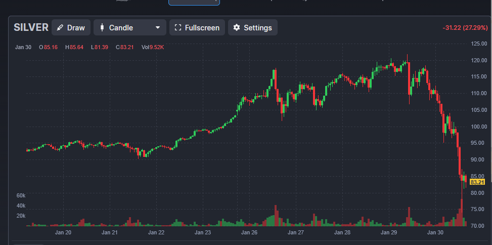This screenshot has height=245, width=492.
Task: Click the low price value 81.39
Action: pos(102,48)
